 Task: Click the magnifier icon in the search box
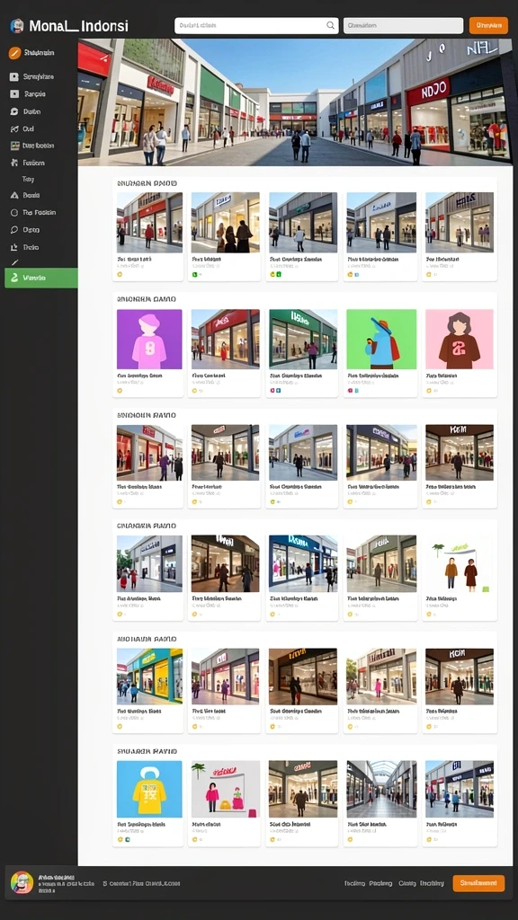331,25
